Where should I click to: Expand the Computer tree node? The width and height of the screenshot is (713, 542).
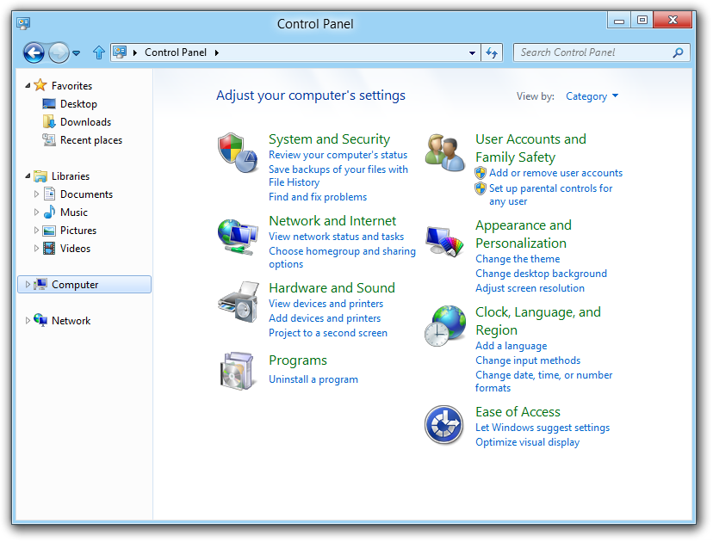click(x=28, y=285)
